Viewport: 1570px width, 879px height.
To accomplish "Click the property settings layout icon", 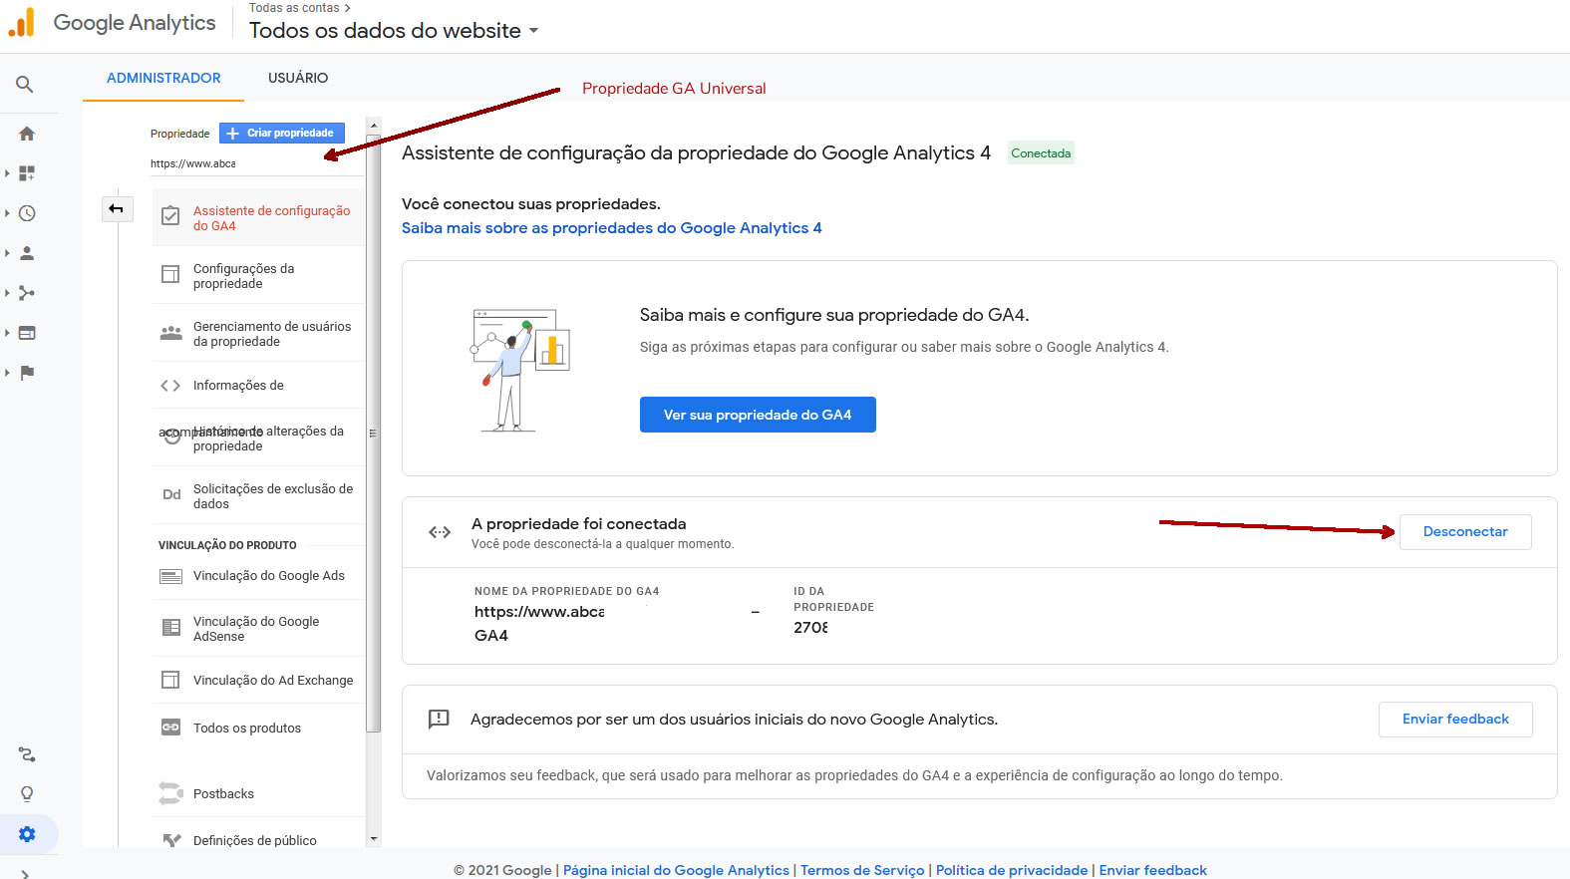I will point(170,274).
